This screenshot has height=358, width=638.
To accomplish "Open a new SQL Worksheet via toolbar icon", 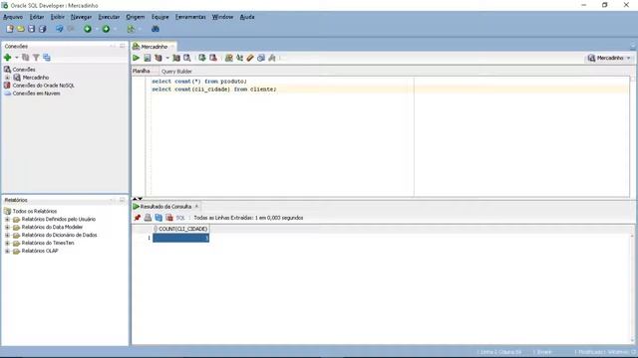I will (131, 29).
